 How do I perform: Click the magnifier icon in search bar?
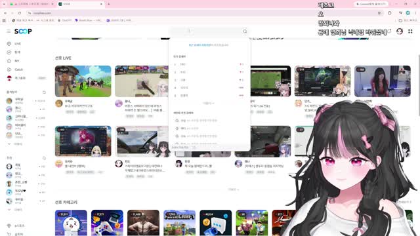245,31
